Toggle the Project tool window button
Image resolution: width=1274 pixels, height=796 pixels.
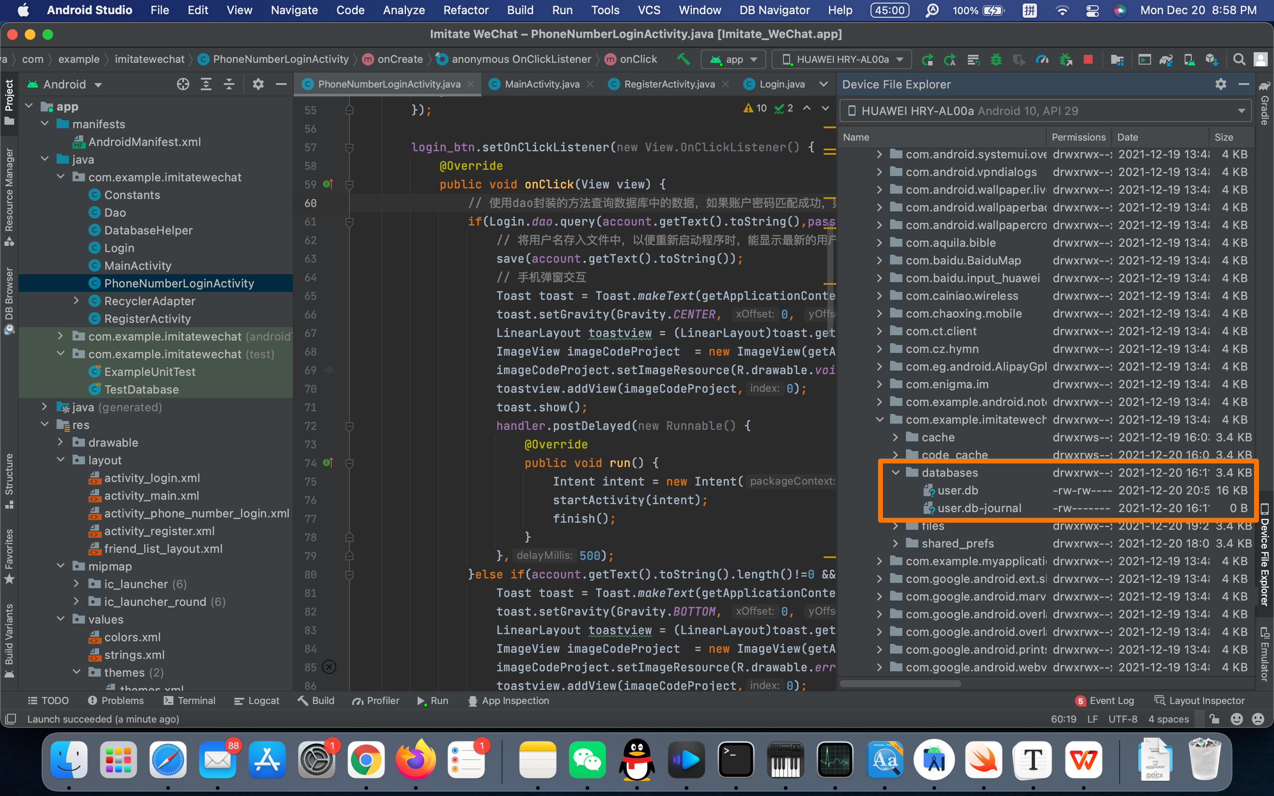[9, 102]
